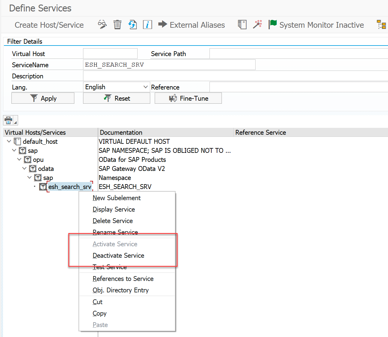
Task: Click the Virtual Host input field
Action: 110,54
